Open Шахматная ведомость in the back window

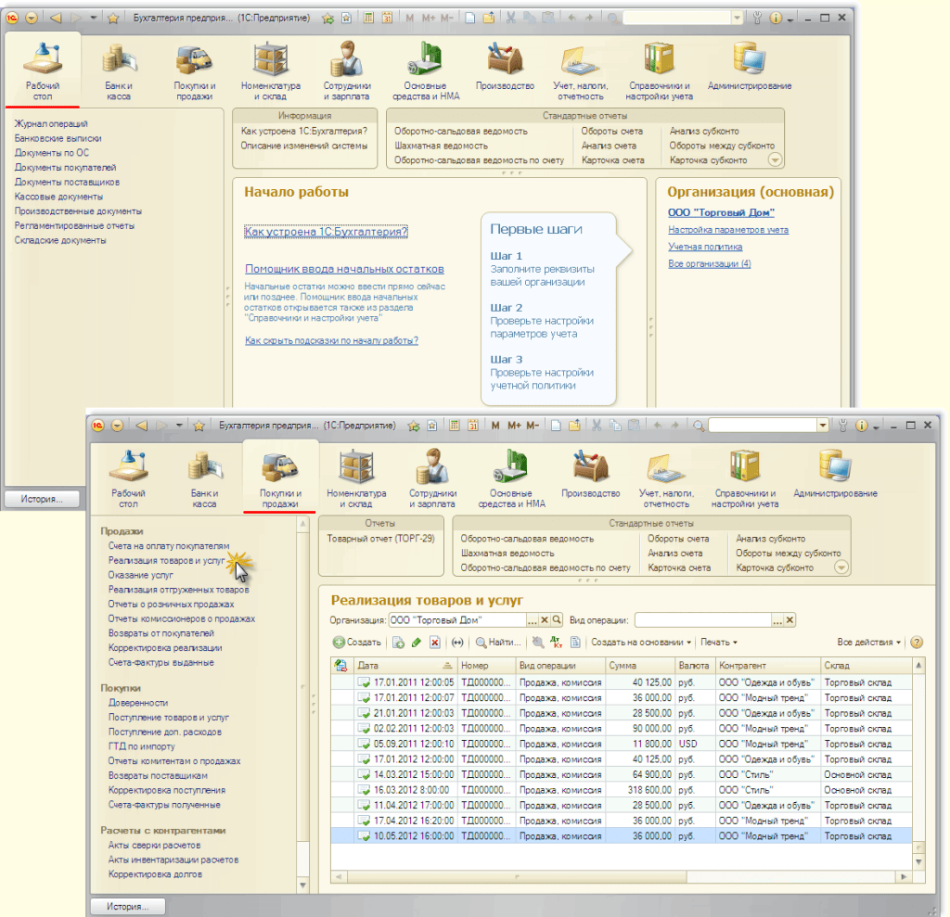pos(441,146)
